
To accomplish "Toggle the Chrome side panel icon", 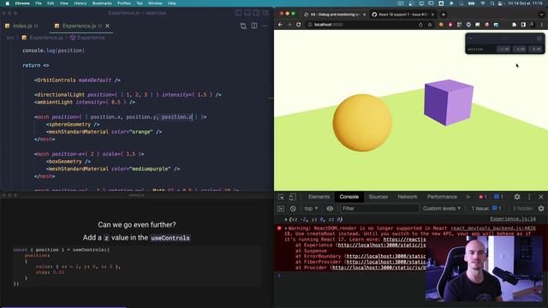I will pyautogui.click(x=523, y=25).
